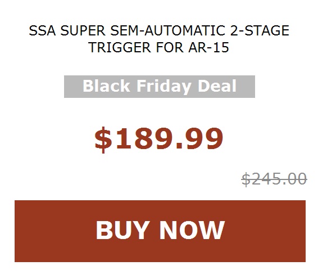This screenshot has width=318, height=279.
Task: Click the crossed-out $245.00 price
Action: (274, 179)
